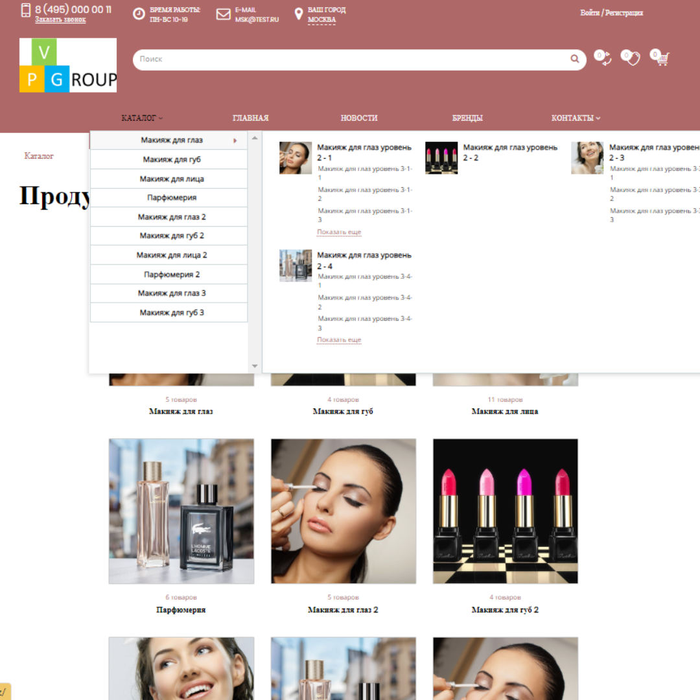This screenshot has height=700, width=700.
Task: Open the wishlist heart icon
Action: click(x=631, y=58)
